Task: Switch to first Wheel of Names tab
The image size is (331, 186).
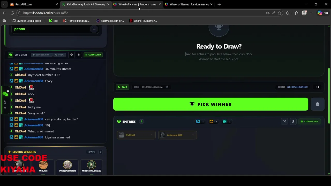Action: click(x=138, y=4)
